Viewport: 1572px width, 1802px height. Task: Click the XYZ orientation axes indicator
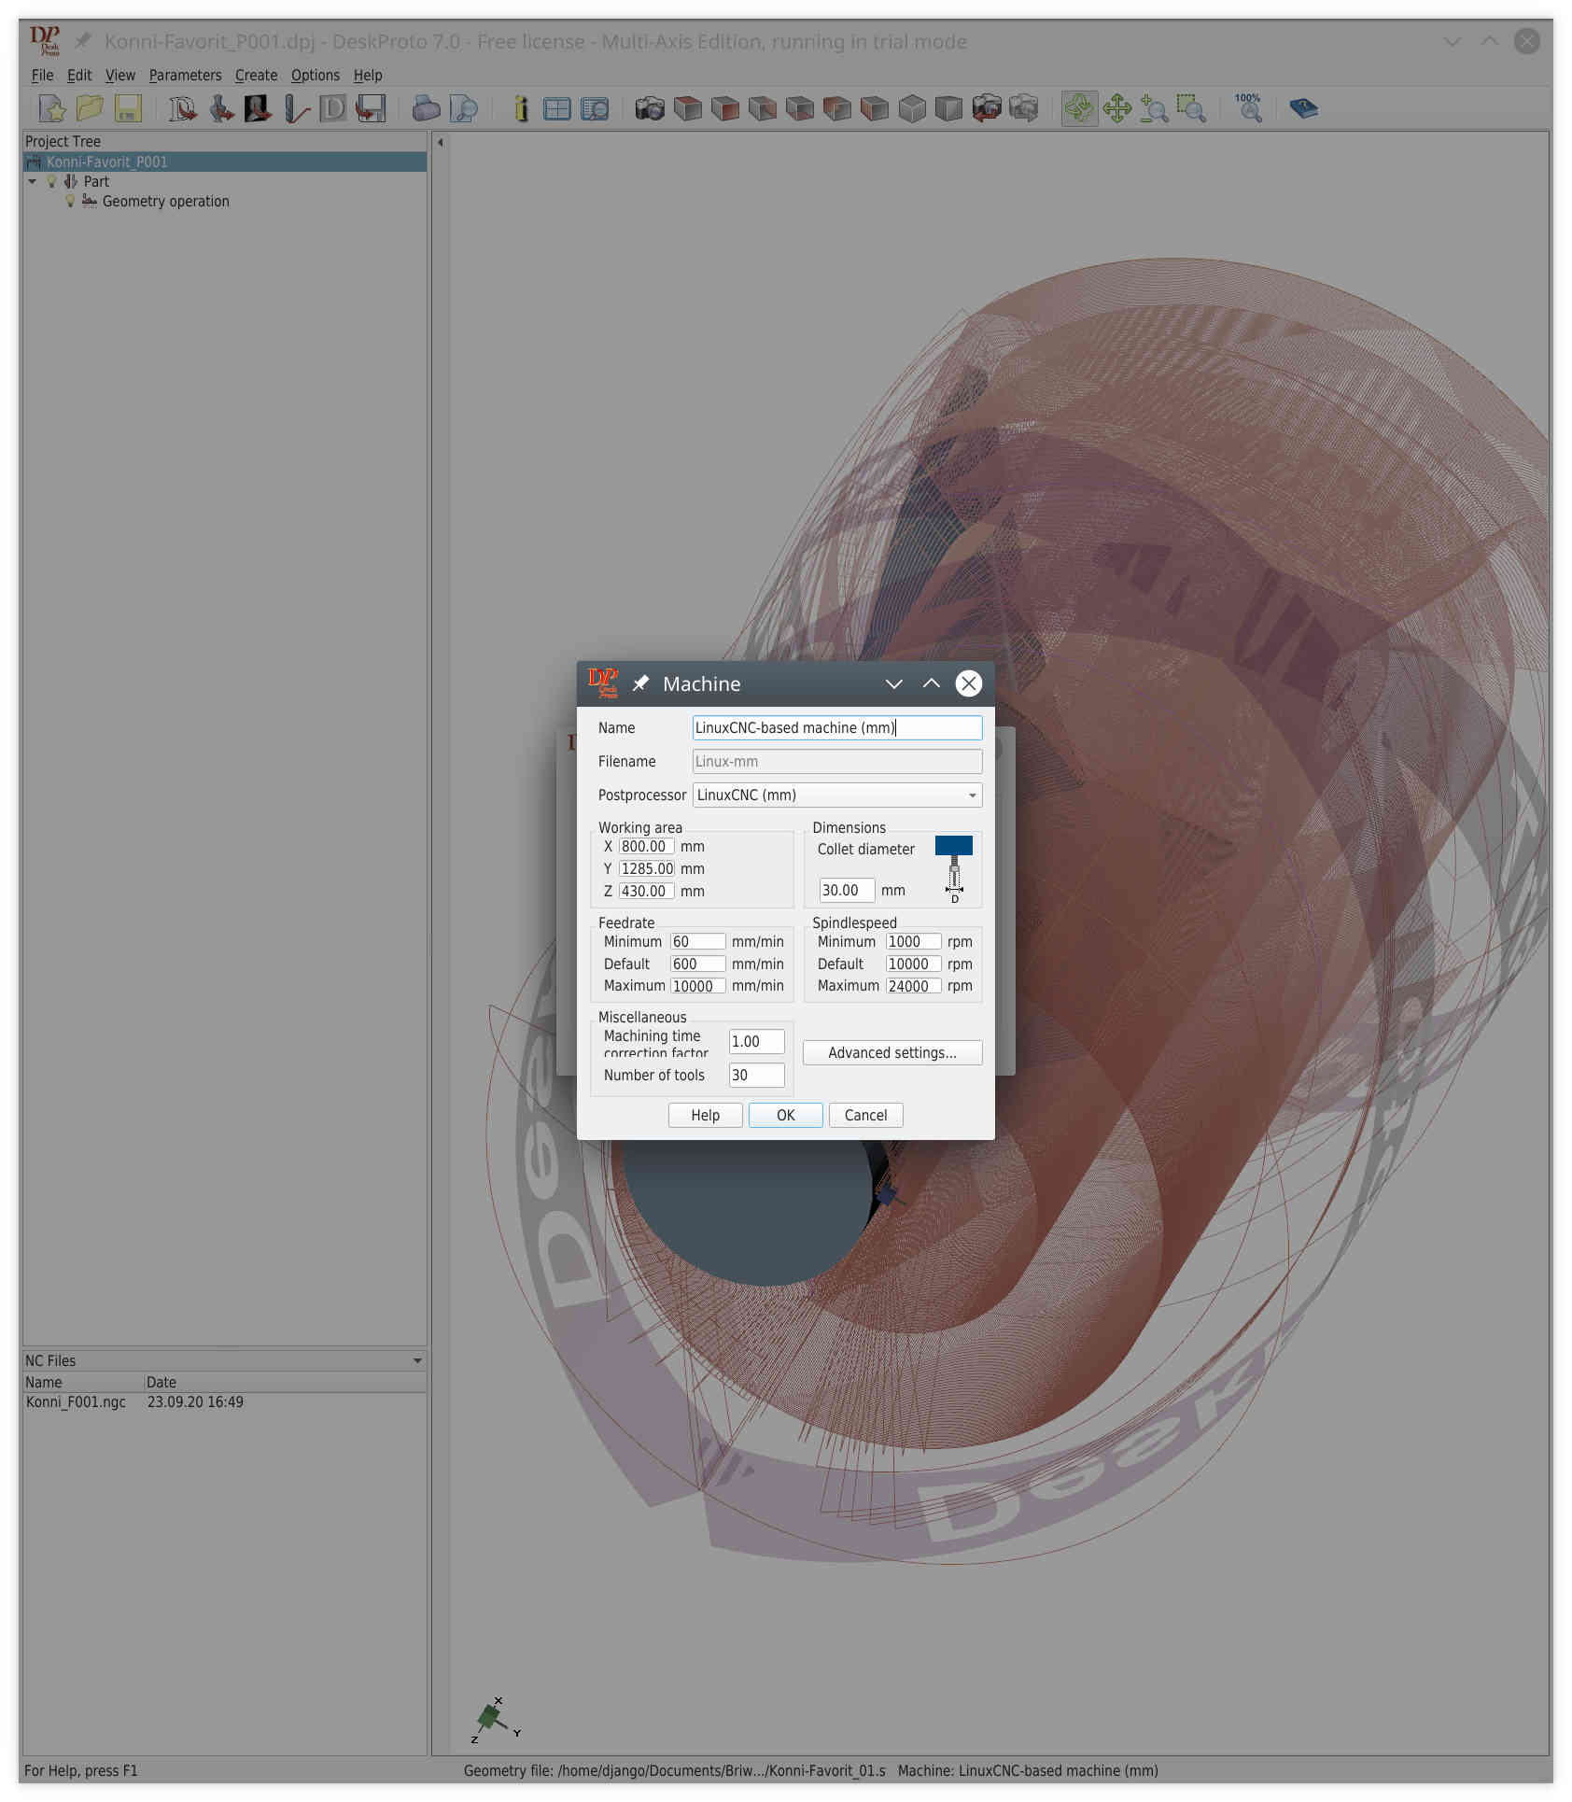click(x=496, y=1720)
